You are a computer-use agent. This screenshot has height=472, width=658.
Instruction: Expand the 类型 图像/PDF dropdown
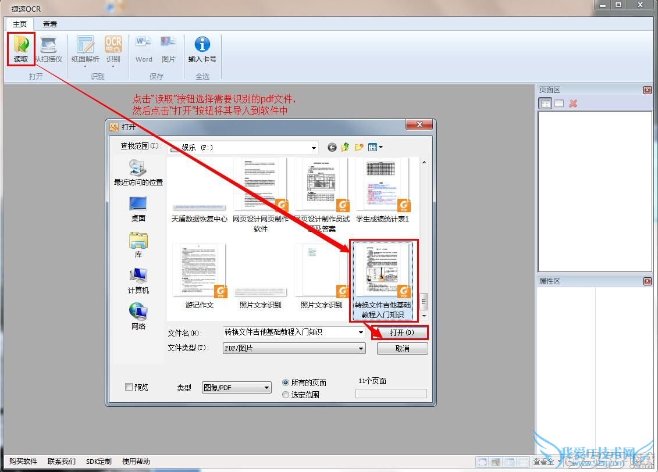click(x=267, y=388)
